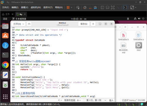The height and width of the screenshot is (106, 147).
Task: Open Files from the Ubuntu dock
Action: point(5,26)
